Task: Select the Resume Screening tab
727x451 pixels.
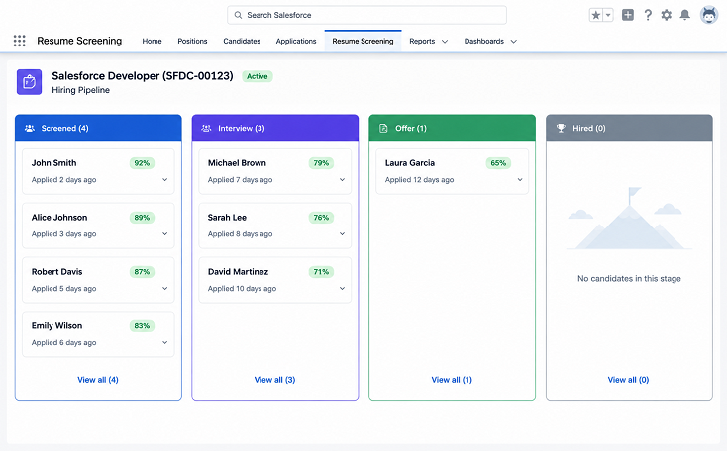Action: (x=363, y=41)
